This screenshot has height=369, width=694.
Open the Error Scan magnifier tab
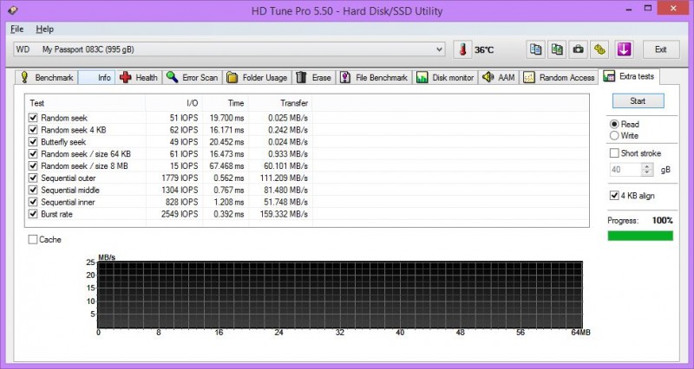(x=192, y=77)
